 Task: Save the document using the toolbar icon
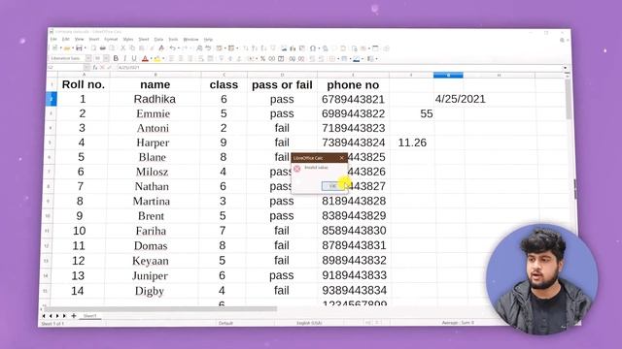(x=79, y=48)
